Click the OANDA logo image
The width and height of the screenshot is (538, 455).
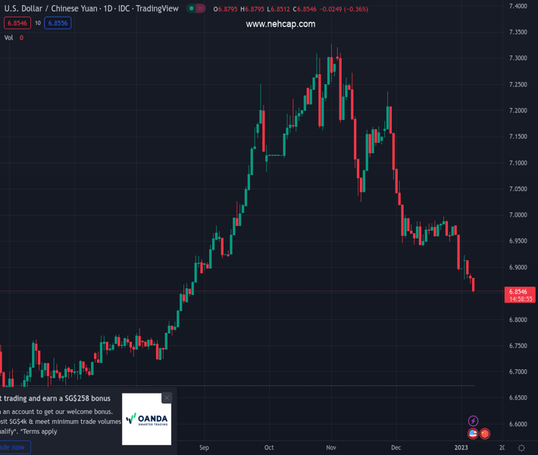coord(146,419)
